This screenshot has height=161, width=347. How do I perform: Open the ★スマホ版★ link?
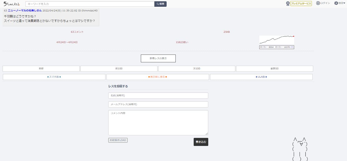point(54,77)
